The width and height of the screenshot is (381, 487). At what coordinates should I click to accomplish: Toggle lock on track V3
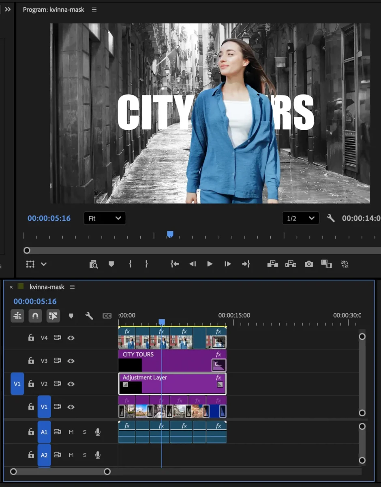(31, 361)
